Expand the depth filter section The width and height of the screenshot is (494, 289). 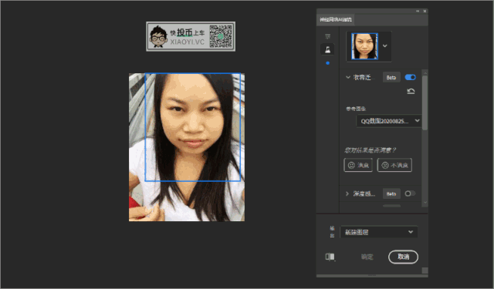(x=347, y=193)
